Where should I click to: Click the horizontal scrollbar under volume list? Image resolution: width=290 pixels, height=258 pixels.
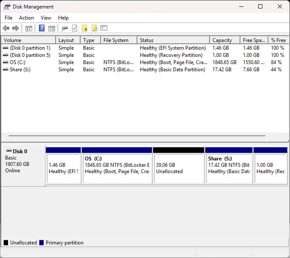pos(137,136)
